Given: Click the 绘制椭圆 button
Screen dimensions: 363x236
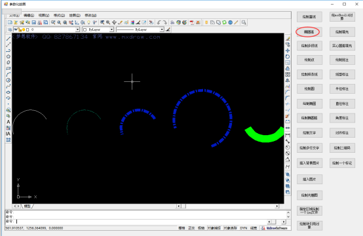Looking at the screenshot, I should (x=309, y=104).
